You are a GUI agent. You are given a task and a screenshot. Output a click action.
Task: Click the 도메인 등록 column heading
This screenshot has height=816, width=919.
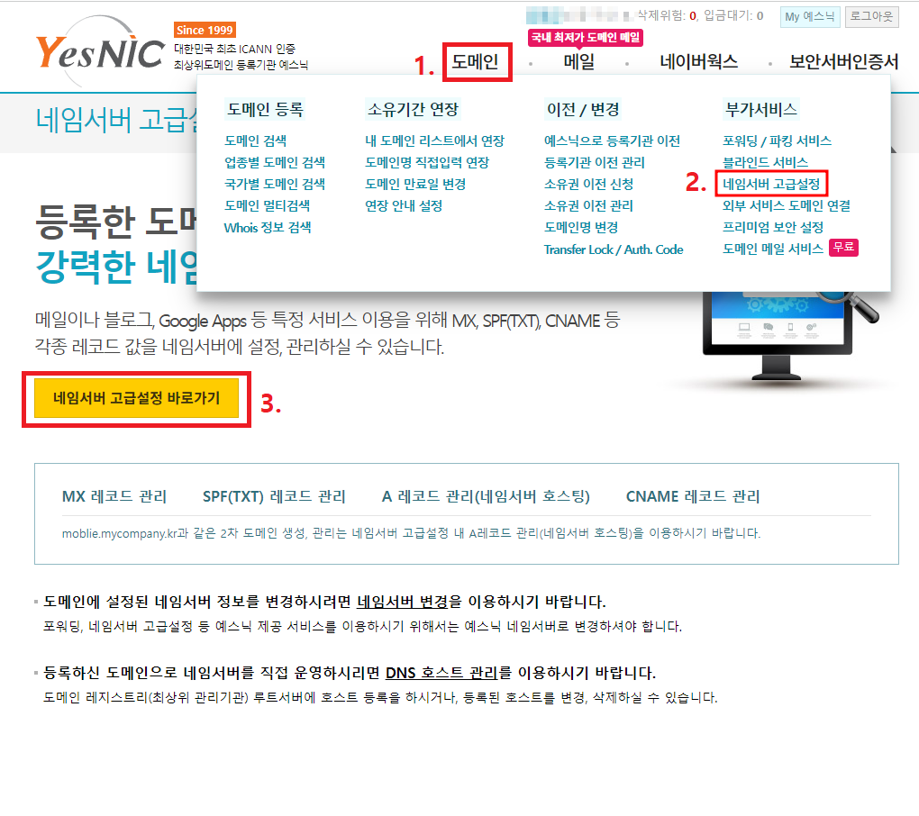coord(266,110)
